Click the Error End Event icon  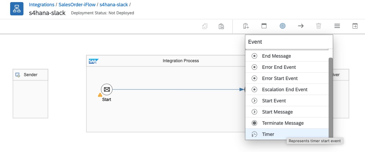[x=254, y=67]
